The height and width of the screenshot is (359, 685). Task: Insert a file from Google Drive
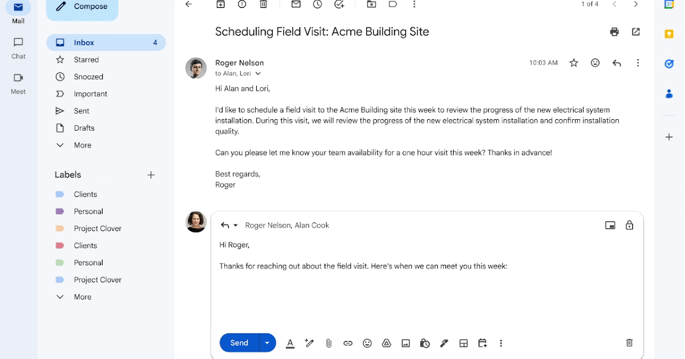pyautogui.click(x=386, y=342)
